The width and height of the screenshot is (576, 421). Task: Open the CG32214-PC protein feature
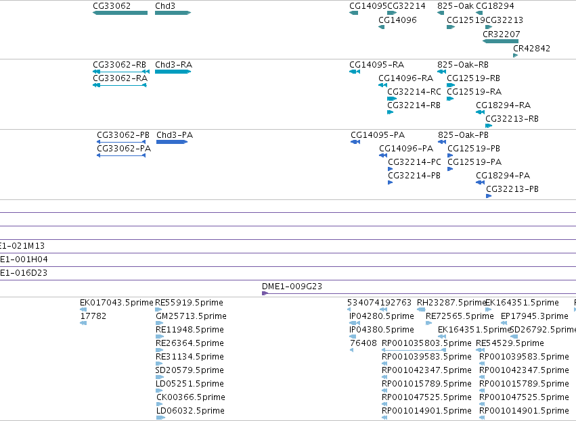(x=391, y=169)
